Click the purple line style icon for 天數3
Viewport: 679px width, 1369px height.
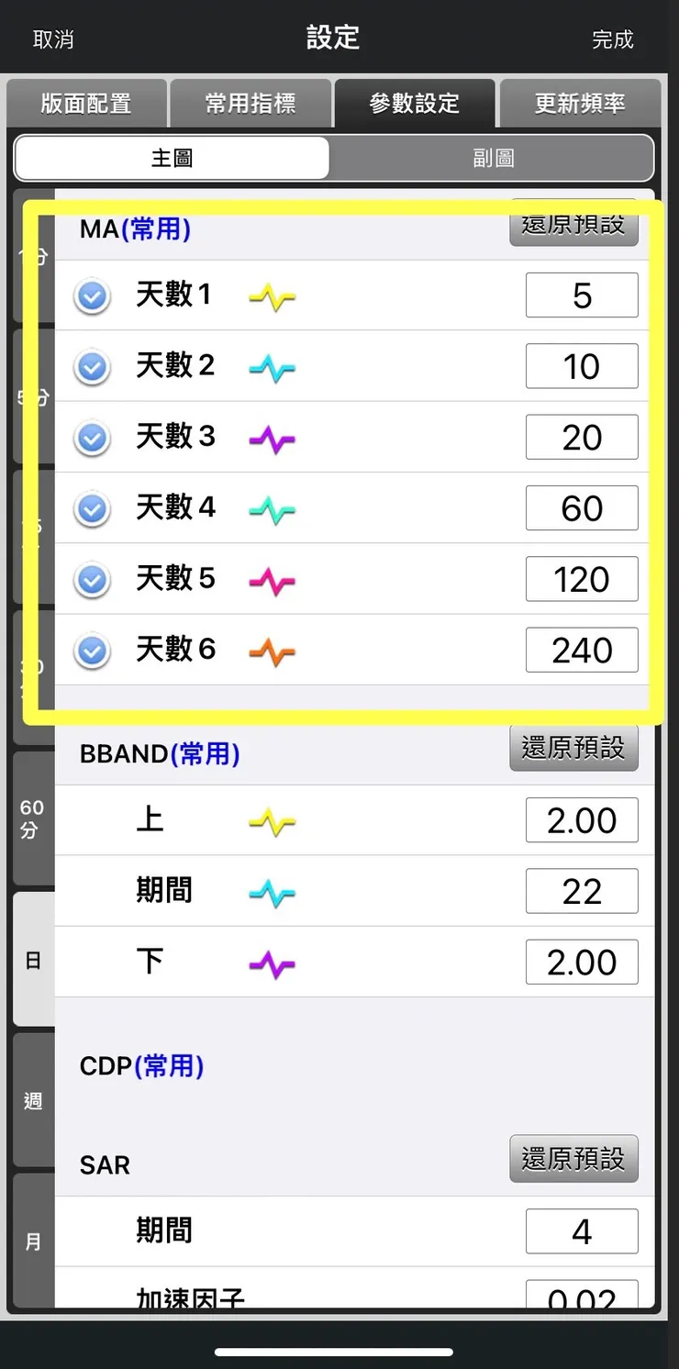tap(273, 437)
